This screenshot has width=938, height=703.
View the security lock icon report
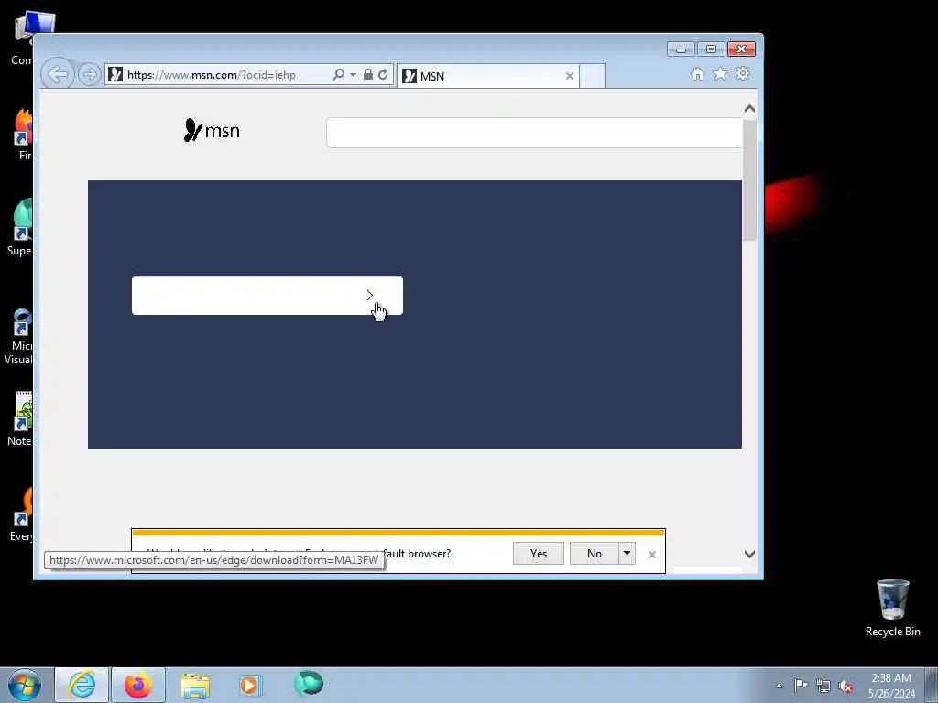coord(368,75)
